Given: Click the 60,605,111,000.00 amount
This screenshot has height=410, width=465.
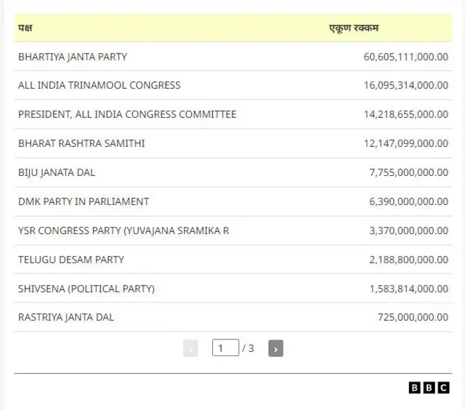Looking at the screenshot, I should tap(405, 56).
